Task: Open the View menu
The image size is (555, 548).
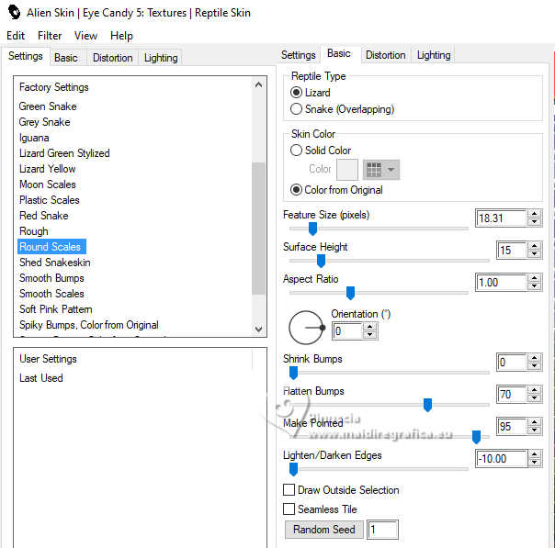Action: 85,36
